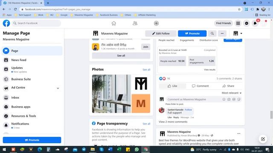Open the Facebook menu grid icon
Image resolution: width=273 pixels, height=153 pixels.
[238, 23]
